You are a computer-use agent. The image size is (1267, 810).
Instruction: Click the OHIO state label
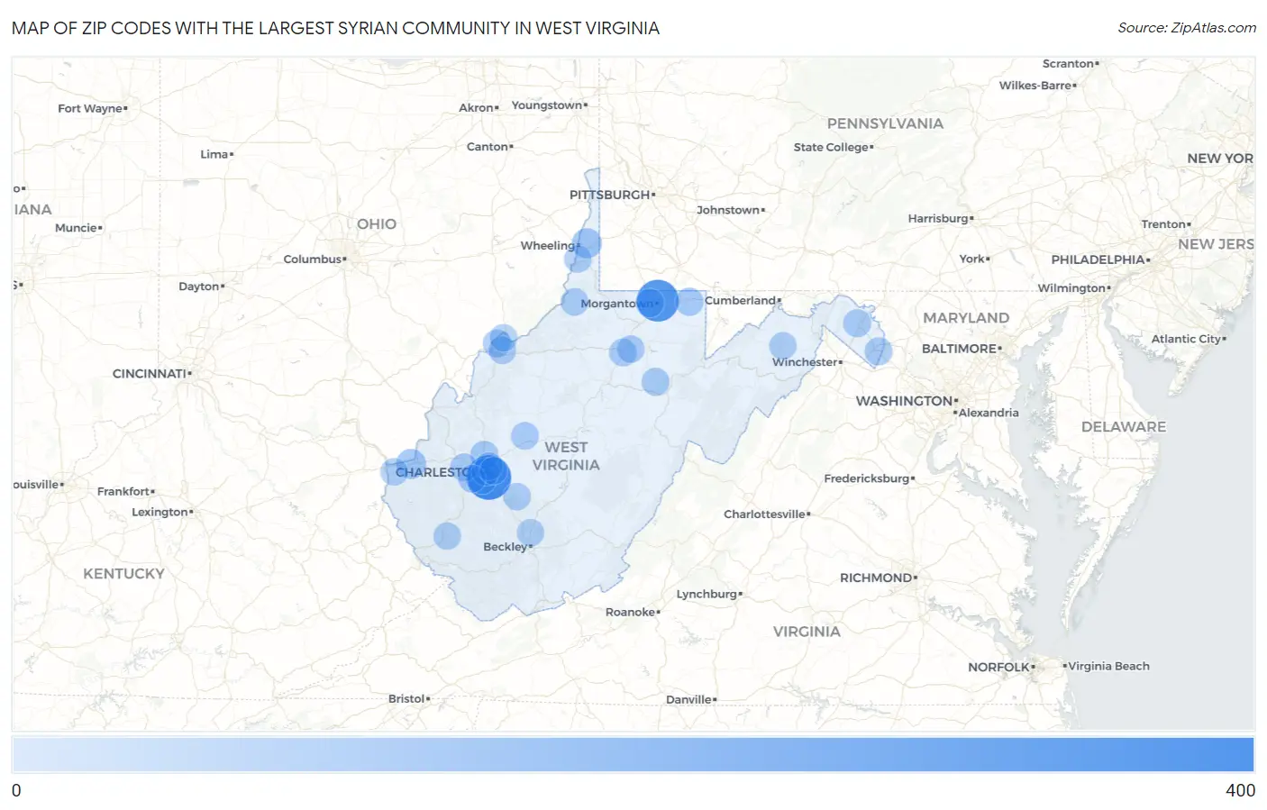click(x=377, y=224)
